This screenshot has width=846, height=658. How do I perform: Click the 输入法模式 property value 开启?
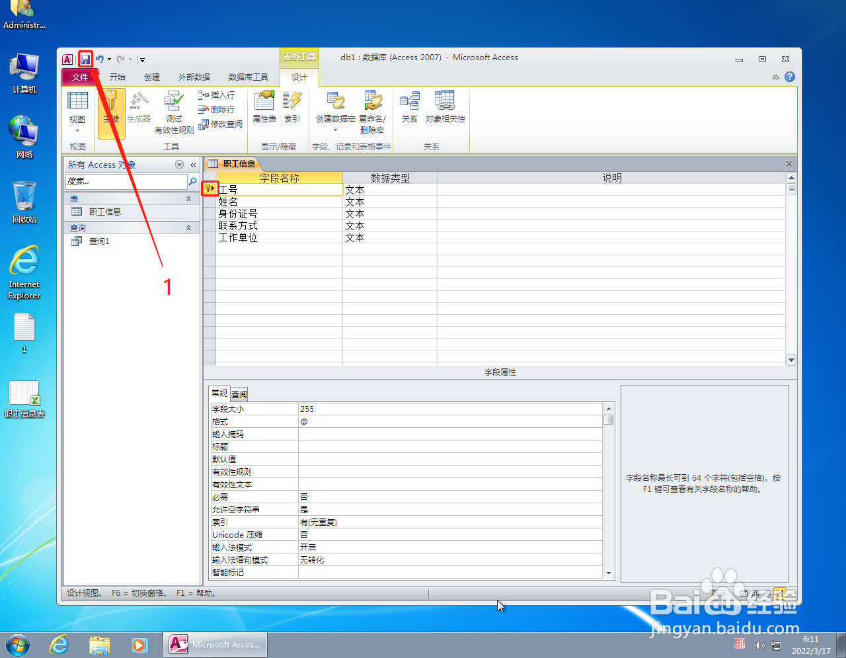[x=450, y=547]
